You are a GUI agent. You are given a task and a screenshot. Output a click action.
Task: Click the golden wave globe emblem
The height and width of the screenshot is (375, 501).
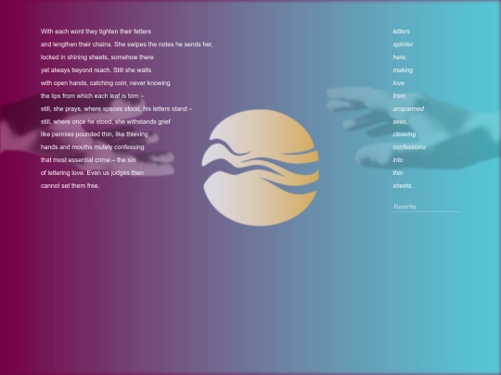[260, 168]
